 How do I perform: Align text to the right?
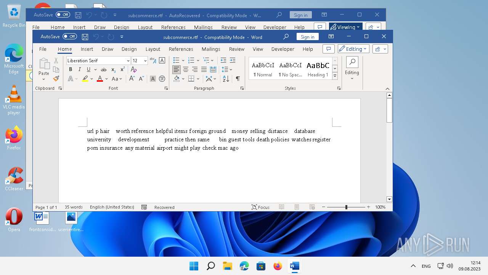(x=195, y=70)
